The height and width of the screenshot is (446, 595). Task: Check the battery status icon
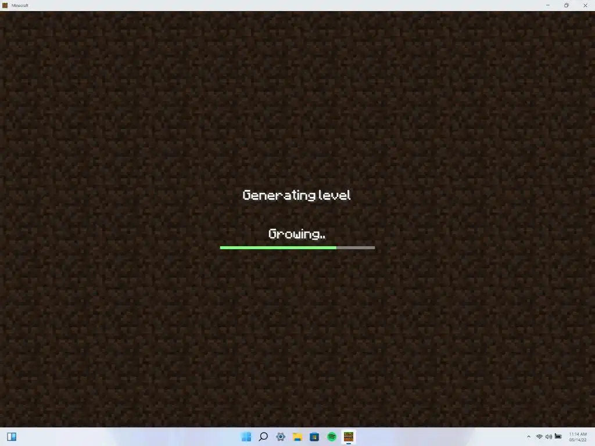[x=558, y=437]
